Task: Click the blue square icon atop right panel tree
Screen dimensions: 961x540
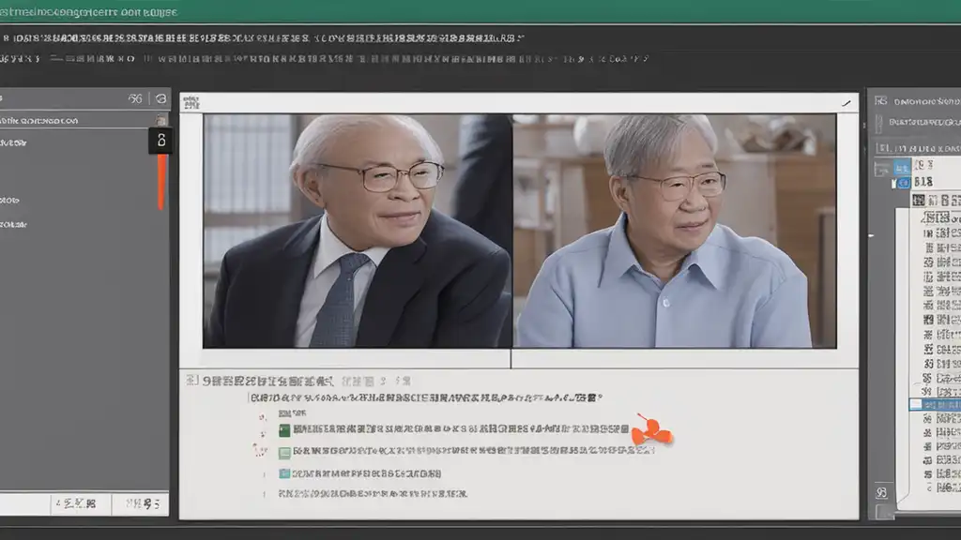Action: coord(902,167)
